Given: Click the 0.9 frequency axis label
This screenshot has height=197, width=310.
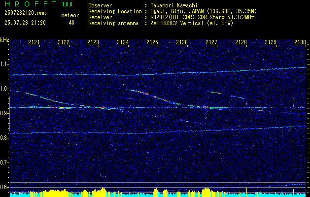Looking at the screenshot, I should coord(4,113).
